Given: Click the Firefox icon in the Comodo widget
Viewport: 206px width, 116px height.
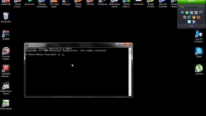Looking at the screenshot, I should (x=198, y=17).
